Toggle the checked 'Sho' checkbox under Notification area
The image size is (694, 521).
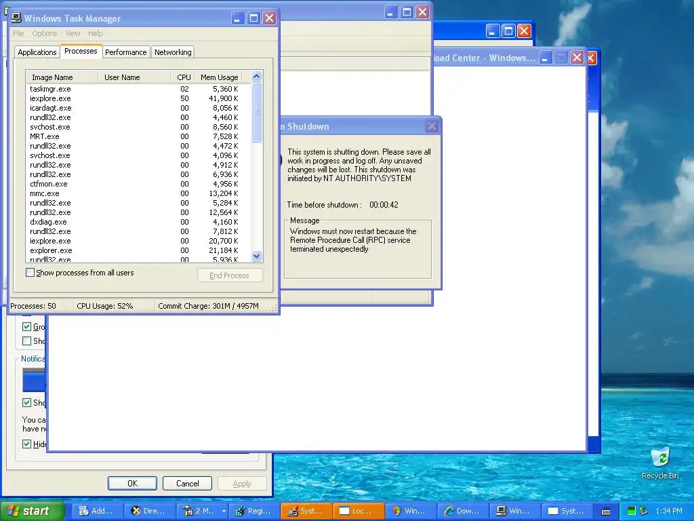click(x=26, y=402)
